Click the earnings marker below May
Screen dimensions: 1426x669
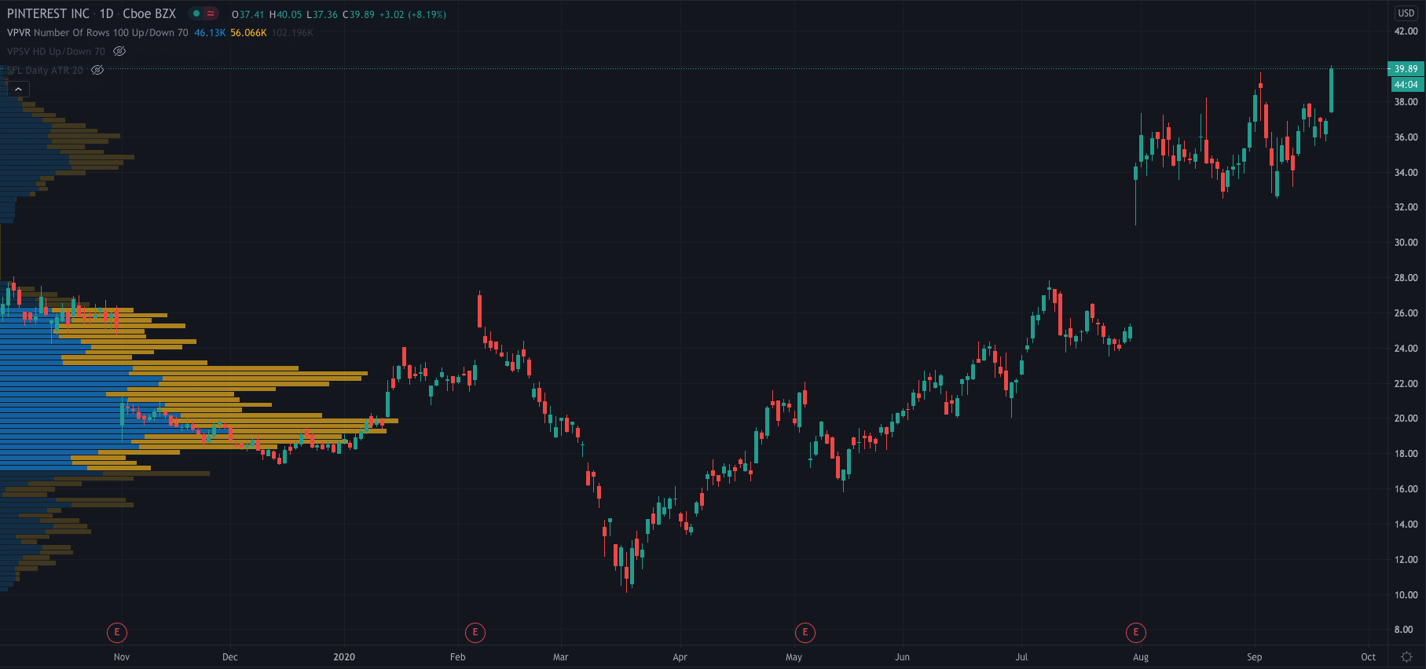[x=805, y=632]
